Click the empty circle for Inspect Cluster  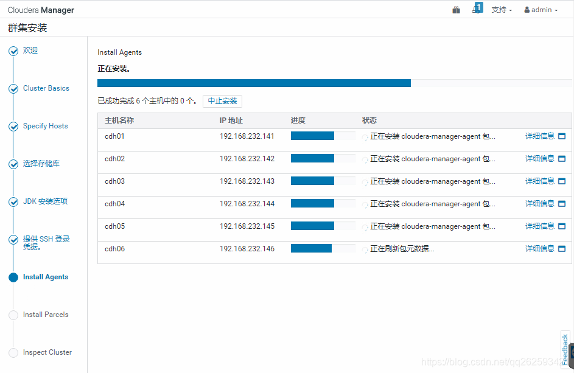pyautogui.click(x=13, y=353)
